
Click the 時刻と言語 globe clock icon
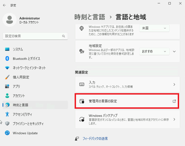tap(7, 105)
